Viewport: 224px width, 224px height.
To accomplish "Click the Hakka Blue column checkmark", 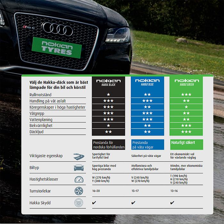I will tap(133, 203).
